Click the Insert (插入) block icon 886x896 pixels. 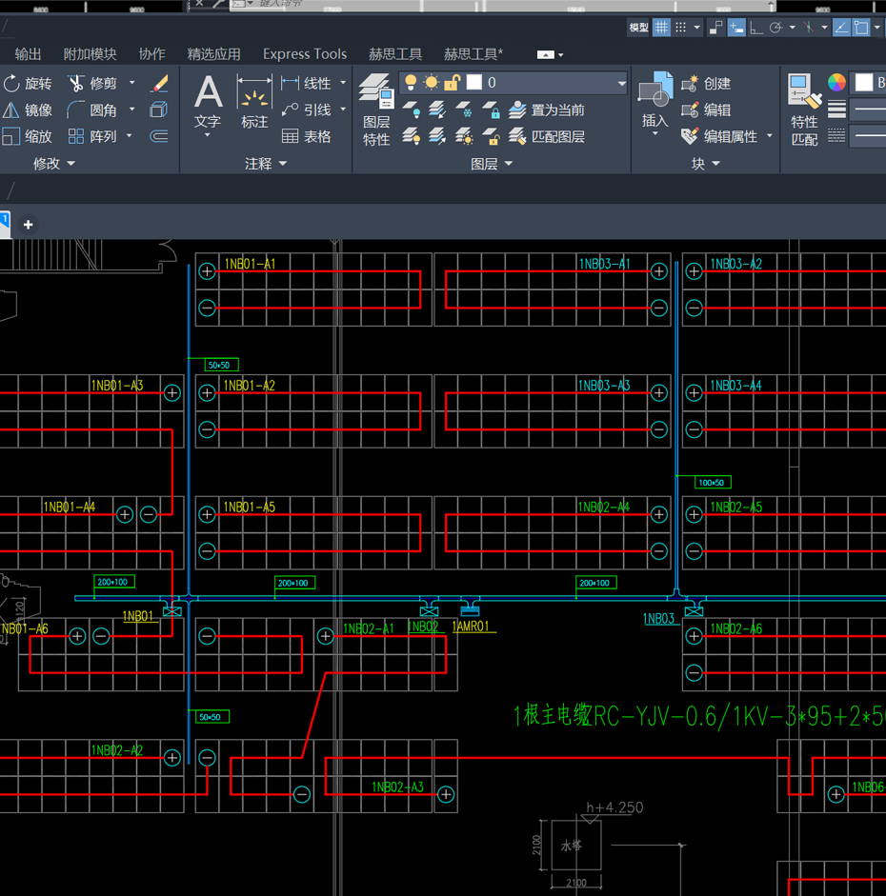click(655, 101)
